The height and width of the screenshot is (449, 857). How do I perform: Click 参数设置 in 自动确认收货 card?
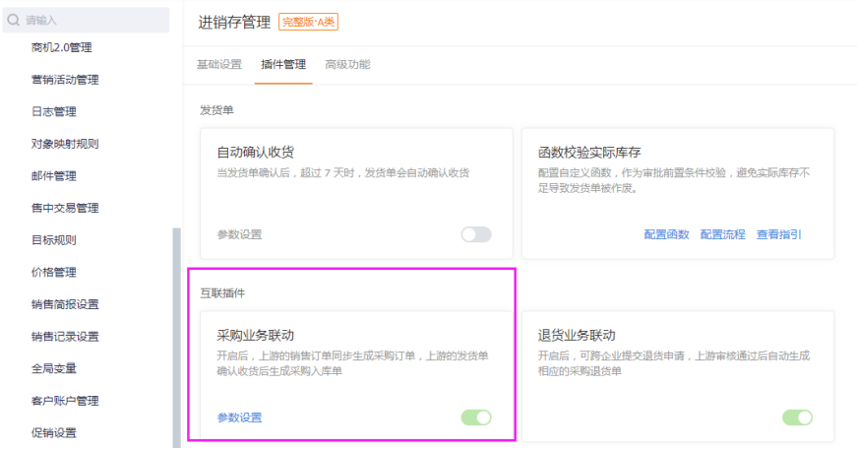(x=239, y=234)
